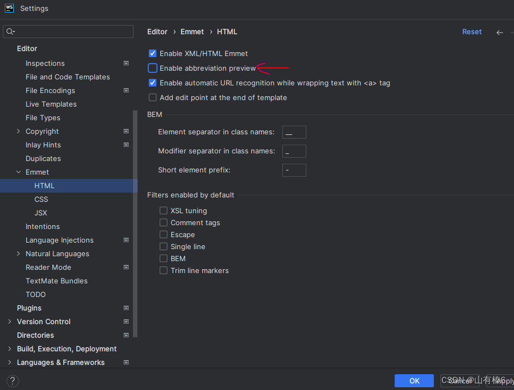Click the icon next to Version Control
Screen dimensions: 514x390
[126, 321]
